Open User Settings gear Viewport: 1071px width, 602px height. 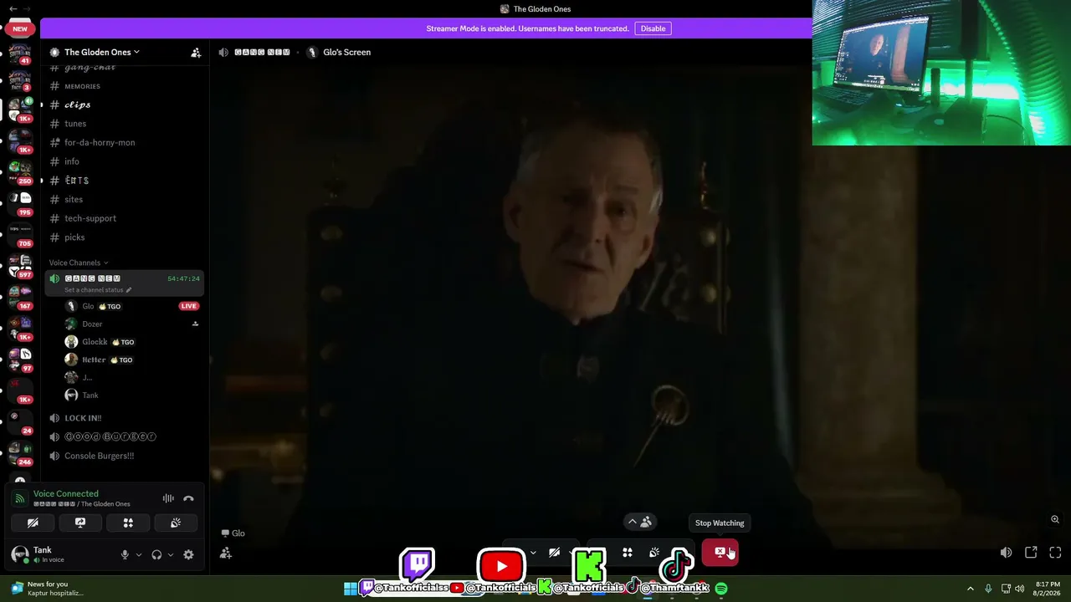click(188, 554)
